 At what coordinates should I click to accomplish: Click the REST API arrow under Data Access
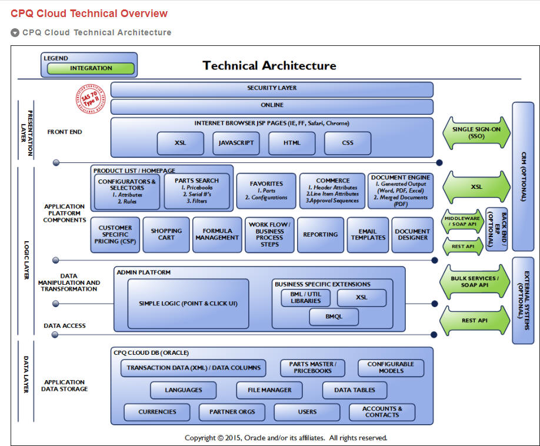pyautogui.click(x=475, y=321)
